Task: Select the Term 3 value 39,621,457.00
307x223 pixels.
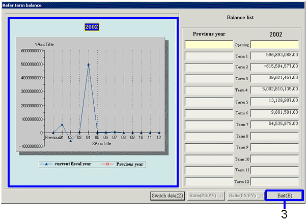Action: point(274,79)
